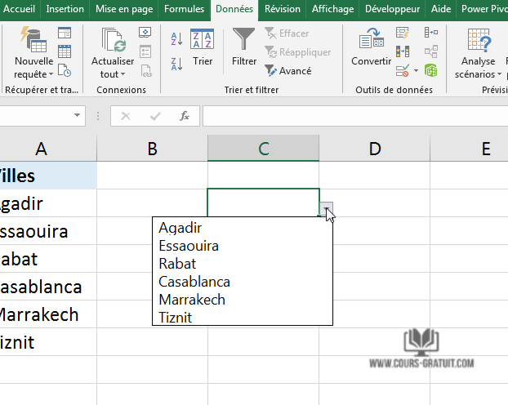
Task: Open the Trier sort dialog
Action: 203,46
